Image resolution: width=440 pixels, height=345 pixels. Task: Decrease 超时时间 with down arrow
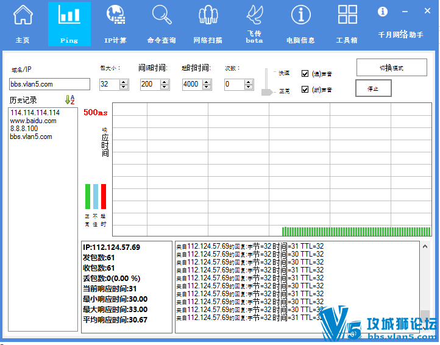[207, 87]
